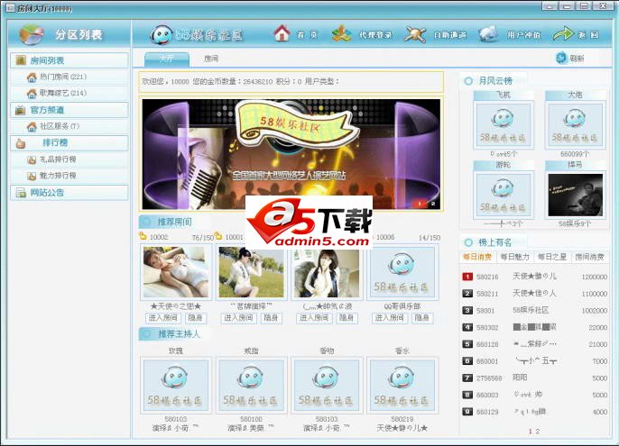Collapse the 排行榜 section header
The height and width of the screenshot is (446, 619).
(x=69, y=142)
